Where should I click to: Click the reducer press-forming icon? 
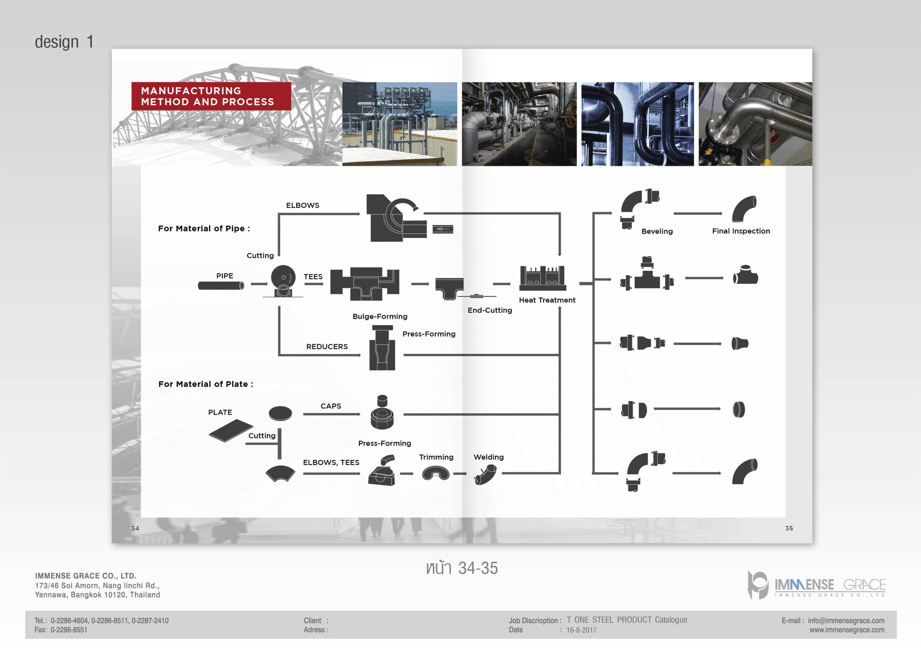pos(382,348)
